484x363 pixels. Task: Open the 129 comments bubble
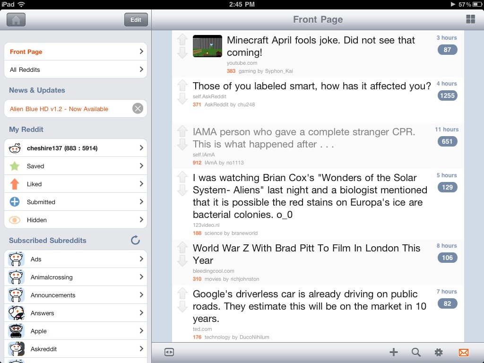pyautogui.click(x=447, y=187)
